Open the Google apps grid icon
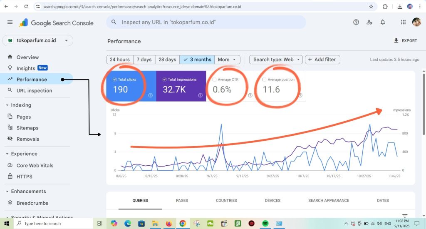The height and width of the screenshot is (229, 426). (x=403, y=22)
